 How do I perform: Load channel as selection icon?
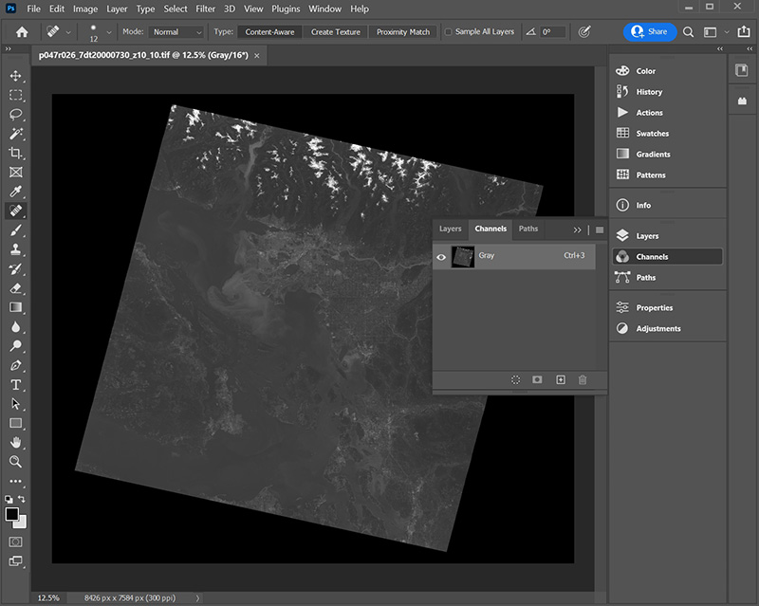[x=515, y=379]
